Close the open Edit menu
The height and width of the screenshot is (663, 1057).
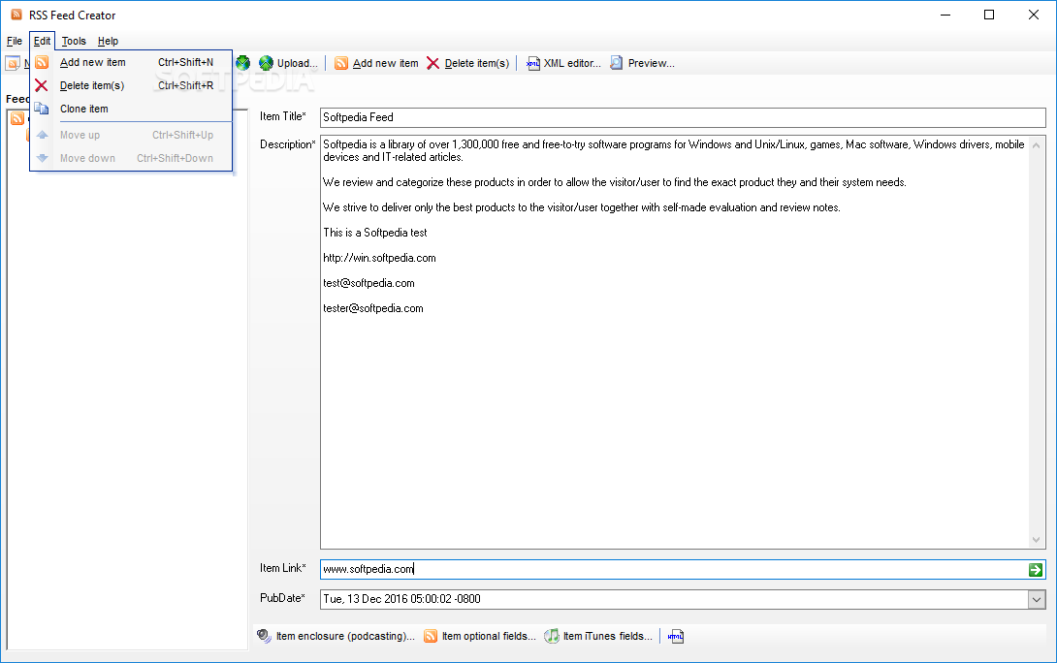(x=42, y=41)
